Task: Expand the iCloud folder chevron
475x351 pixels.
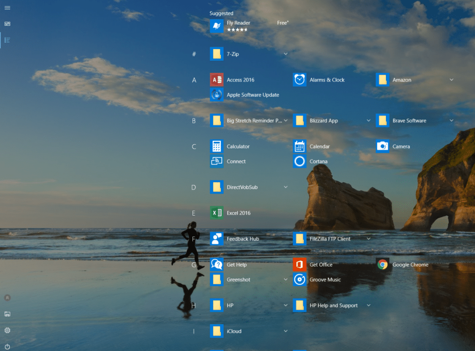Action: tap(286, 331)
